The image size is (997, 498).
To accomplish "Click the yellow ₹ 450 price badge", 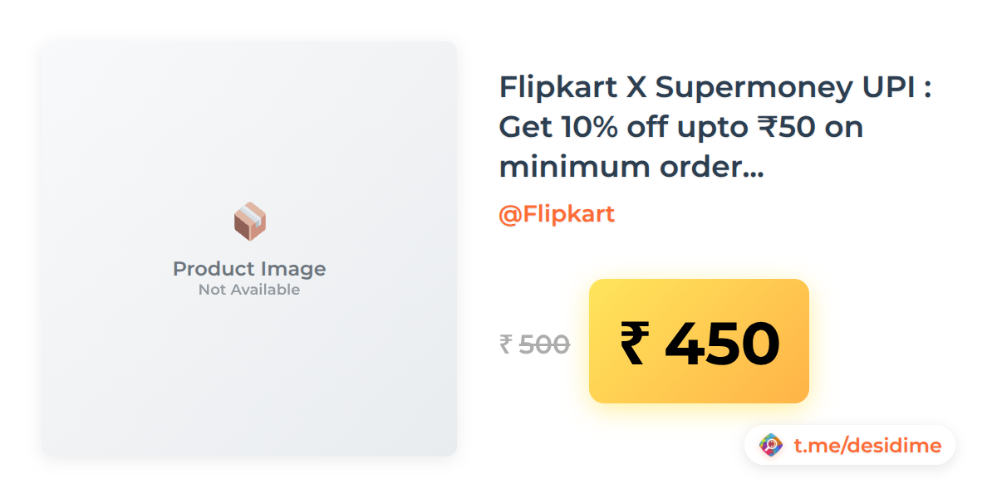I will click(699, 341).
